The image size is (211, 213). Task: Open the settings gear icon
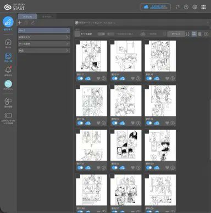195,7
